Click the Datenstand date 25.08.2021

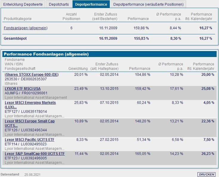tap(33, 175)
